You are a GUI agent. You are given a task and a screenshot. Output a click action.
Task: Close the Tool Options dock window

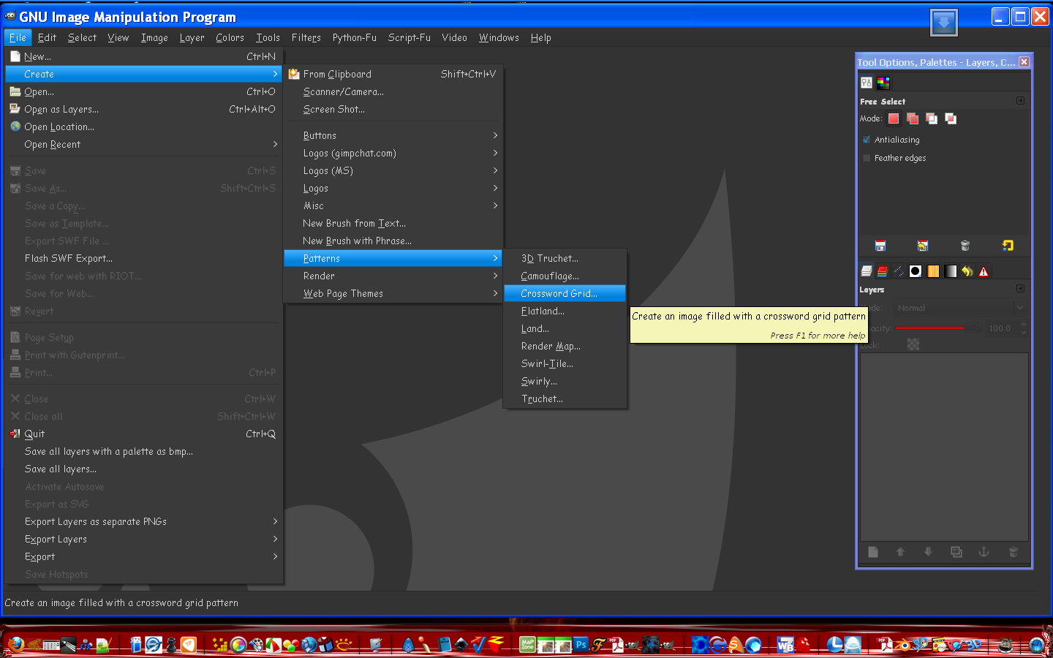(x=1024, y=62)
